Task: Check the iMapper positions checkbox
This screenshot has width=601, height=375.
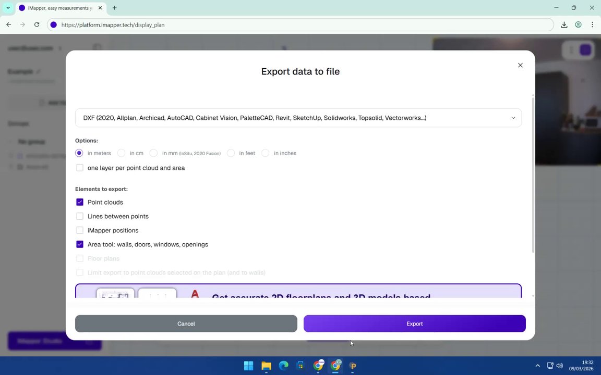Action: [80, 230]
